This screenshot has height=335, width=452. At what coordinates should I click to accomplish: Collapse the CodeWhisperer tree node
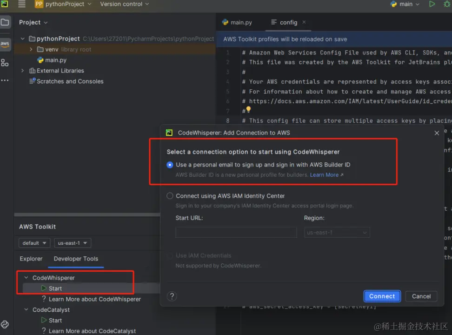tap(26, 278)
